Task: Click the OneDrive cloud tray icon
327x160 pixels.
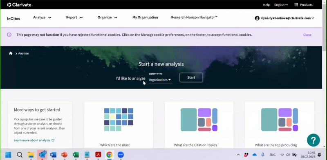Action: 254,155
